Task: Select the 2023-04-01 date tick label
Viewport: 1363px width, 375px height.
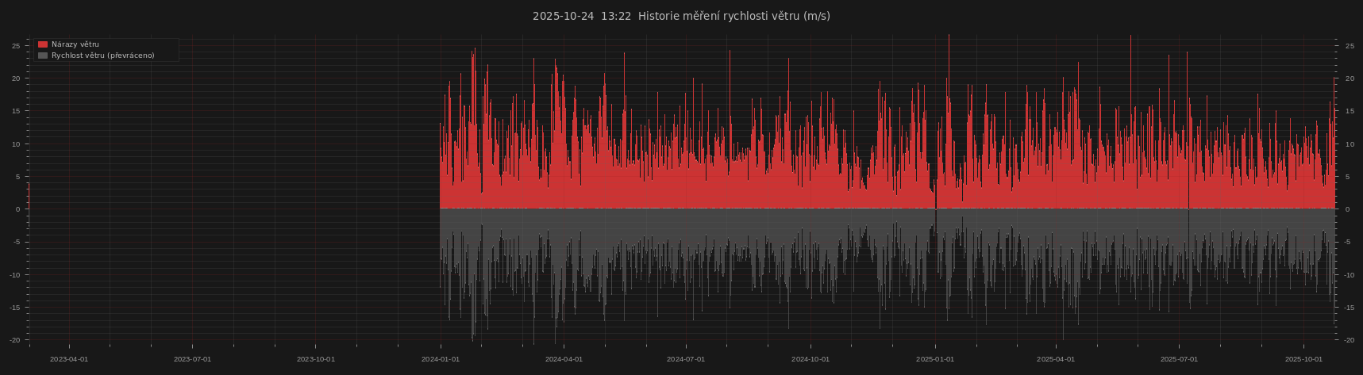Action: pos(69,359)
